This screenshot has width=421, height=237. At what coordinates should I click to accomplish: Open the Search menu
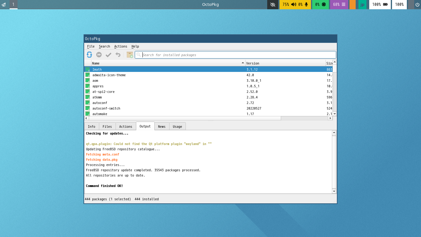click(104, 46)
